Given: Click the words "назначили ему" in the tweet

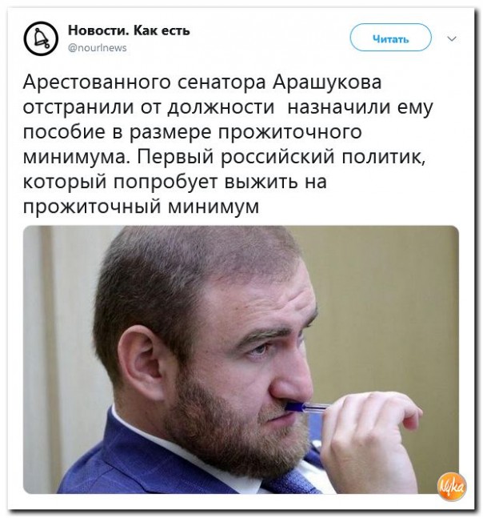Looking at the screenshot, I should (361, 108).
